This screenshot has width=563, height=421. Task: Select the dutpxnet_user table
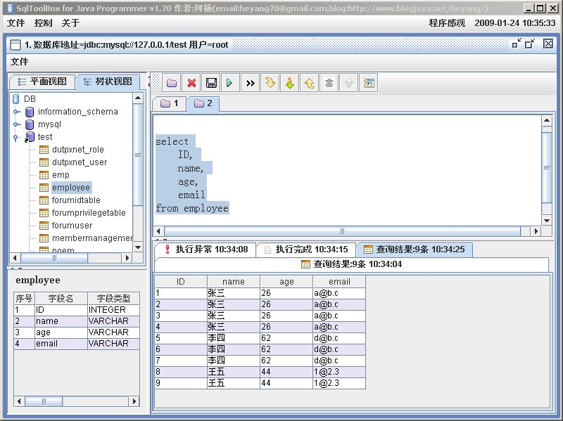click(80, 162)
